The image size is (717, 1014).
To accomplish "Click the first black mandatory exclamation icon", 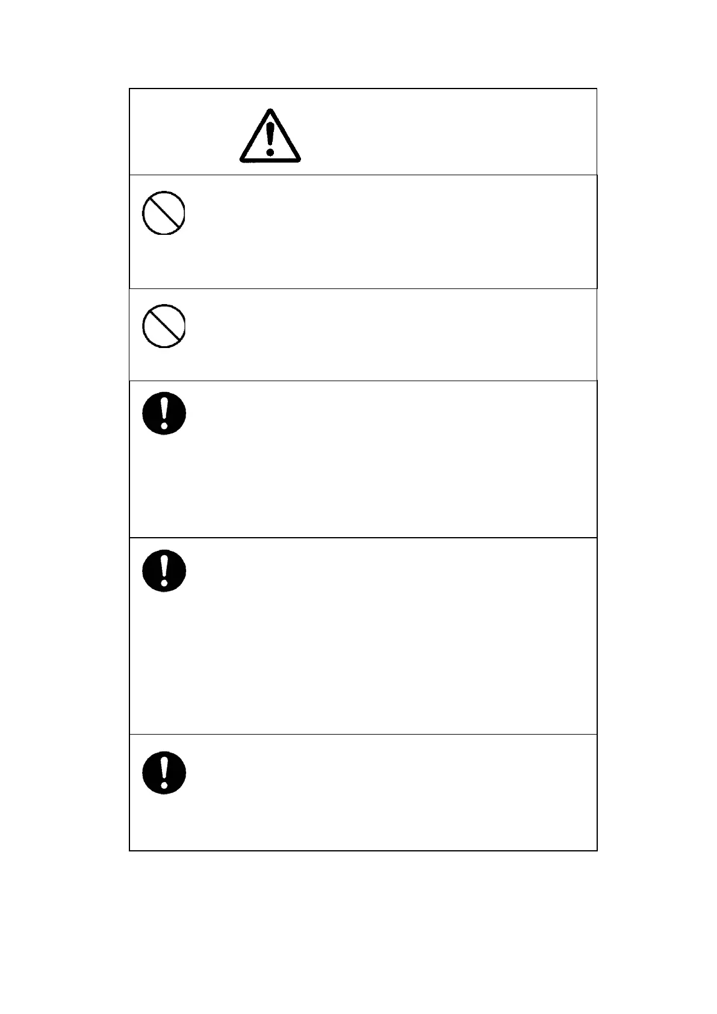I will tap(164, 413).
